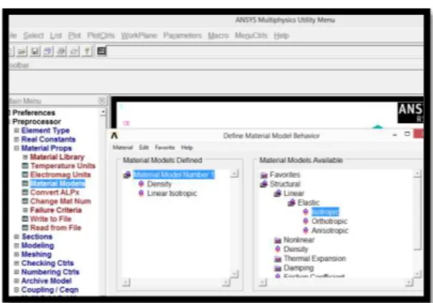Open the Material menu in material dialog

click(x=123, y=147)
